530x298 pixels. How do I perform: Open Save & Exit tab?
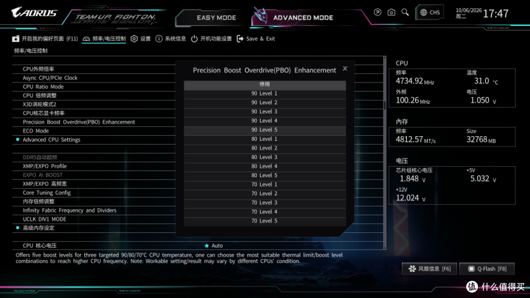point(256,39)
